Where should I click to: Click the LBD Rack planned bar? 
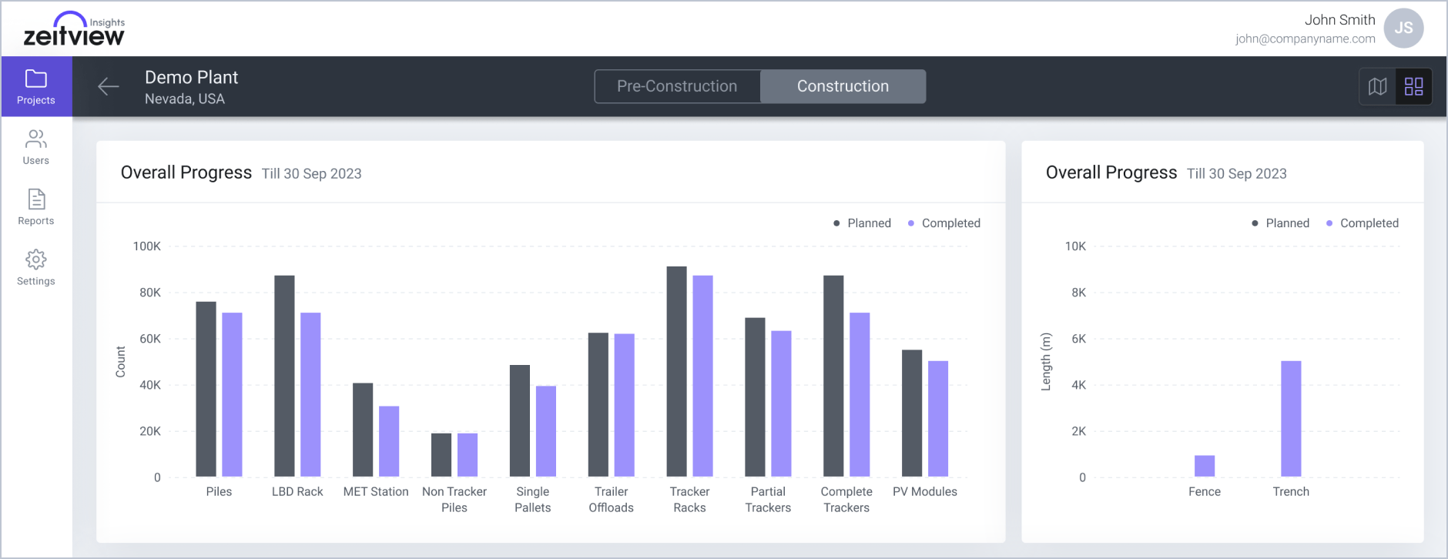click(284, 376)
